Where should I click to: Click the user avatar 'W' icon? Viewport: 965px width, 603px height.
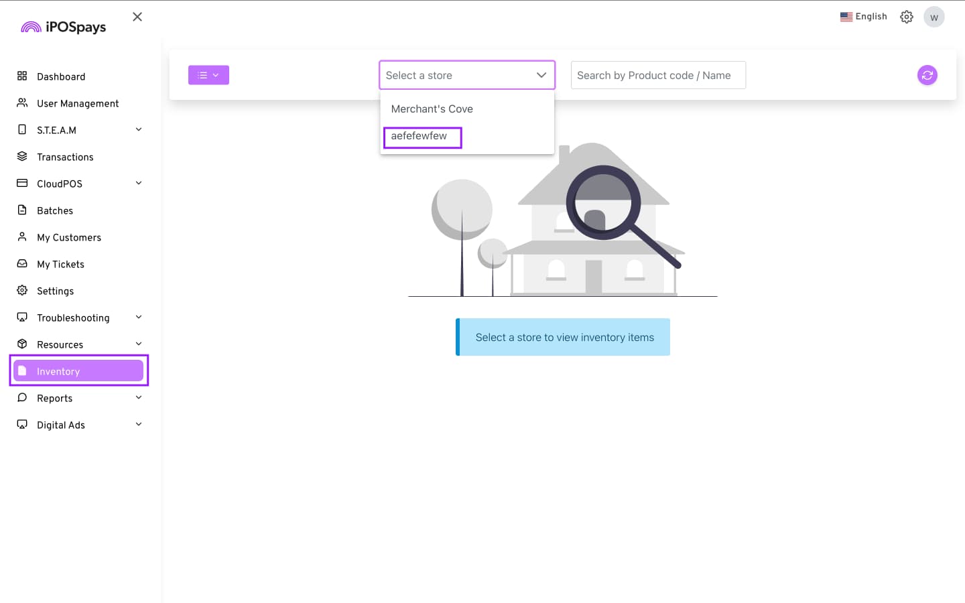[x=934, y=17]
